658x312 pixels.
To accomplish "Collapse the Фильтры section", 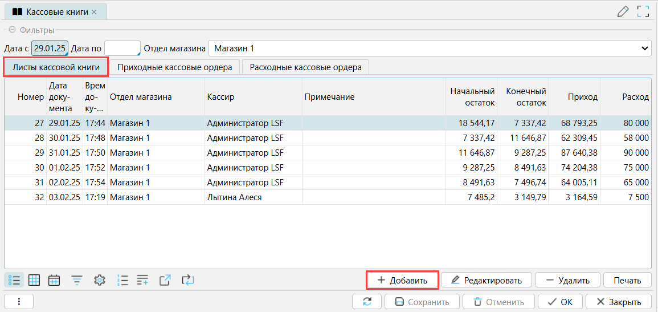I will click(x=12, y=30).
